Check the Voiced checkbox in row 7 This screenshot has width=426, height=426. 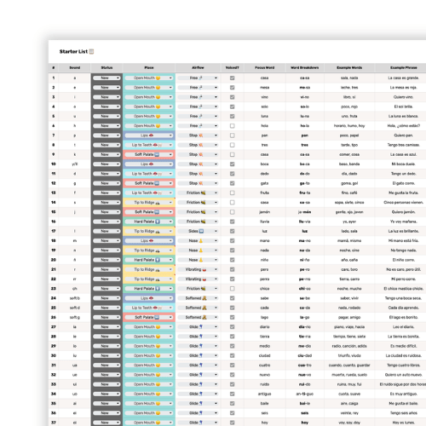click(233, 135)
